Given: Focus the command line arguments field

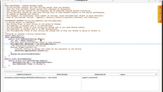Looking at the screenshot, I should coord(81,72).
